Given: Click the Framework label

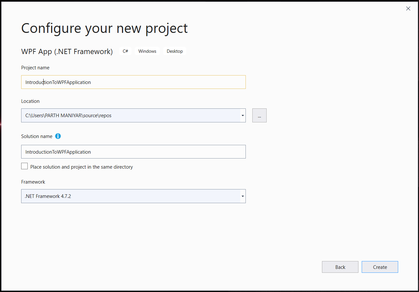Looking at the screenshot, I should pyautogui.click(x=33, y=182).
